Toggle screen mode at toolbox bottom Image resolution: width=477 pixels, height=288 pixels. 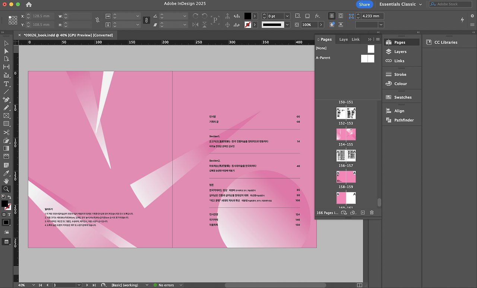click(x=6, y=242)
